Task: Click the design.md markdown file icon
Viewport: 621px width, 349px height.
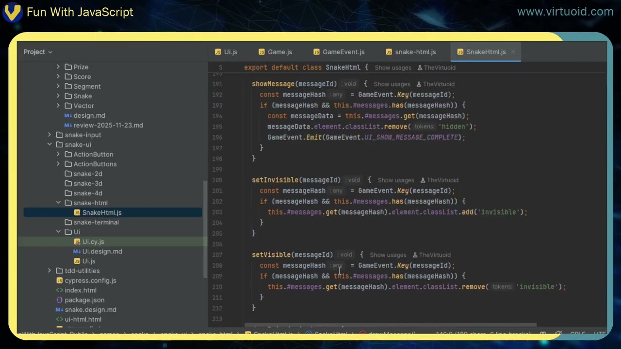Action: [x=68, y=115]
